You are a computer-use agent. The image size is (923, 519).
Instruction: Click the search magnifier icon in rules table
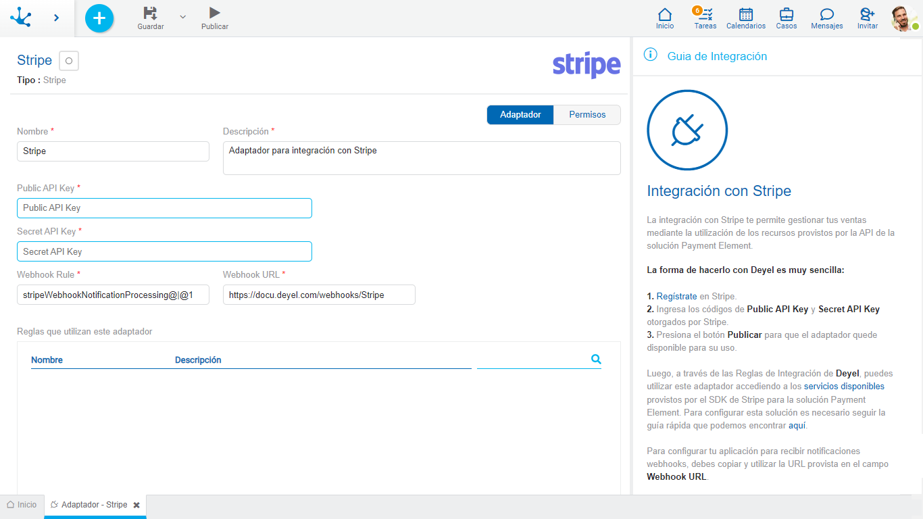coord(596,360)
